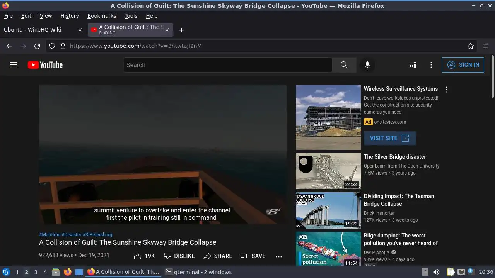This screenshot has height=278, width=495.
Task: Click Brick Immortar channel name
Action: pos(379,213)
